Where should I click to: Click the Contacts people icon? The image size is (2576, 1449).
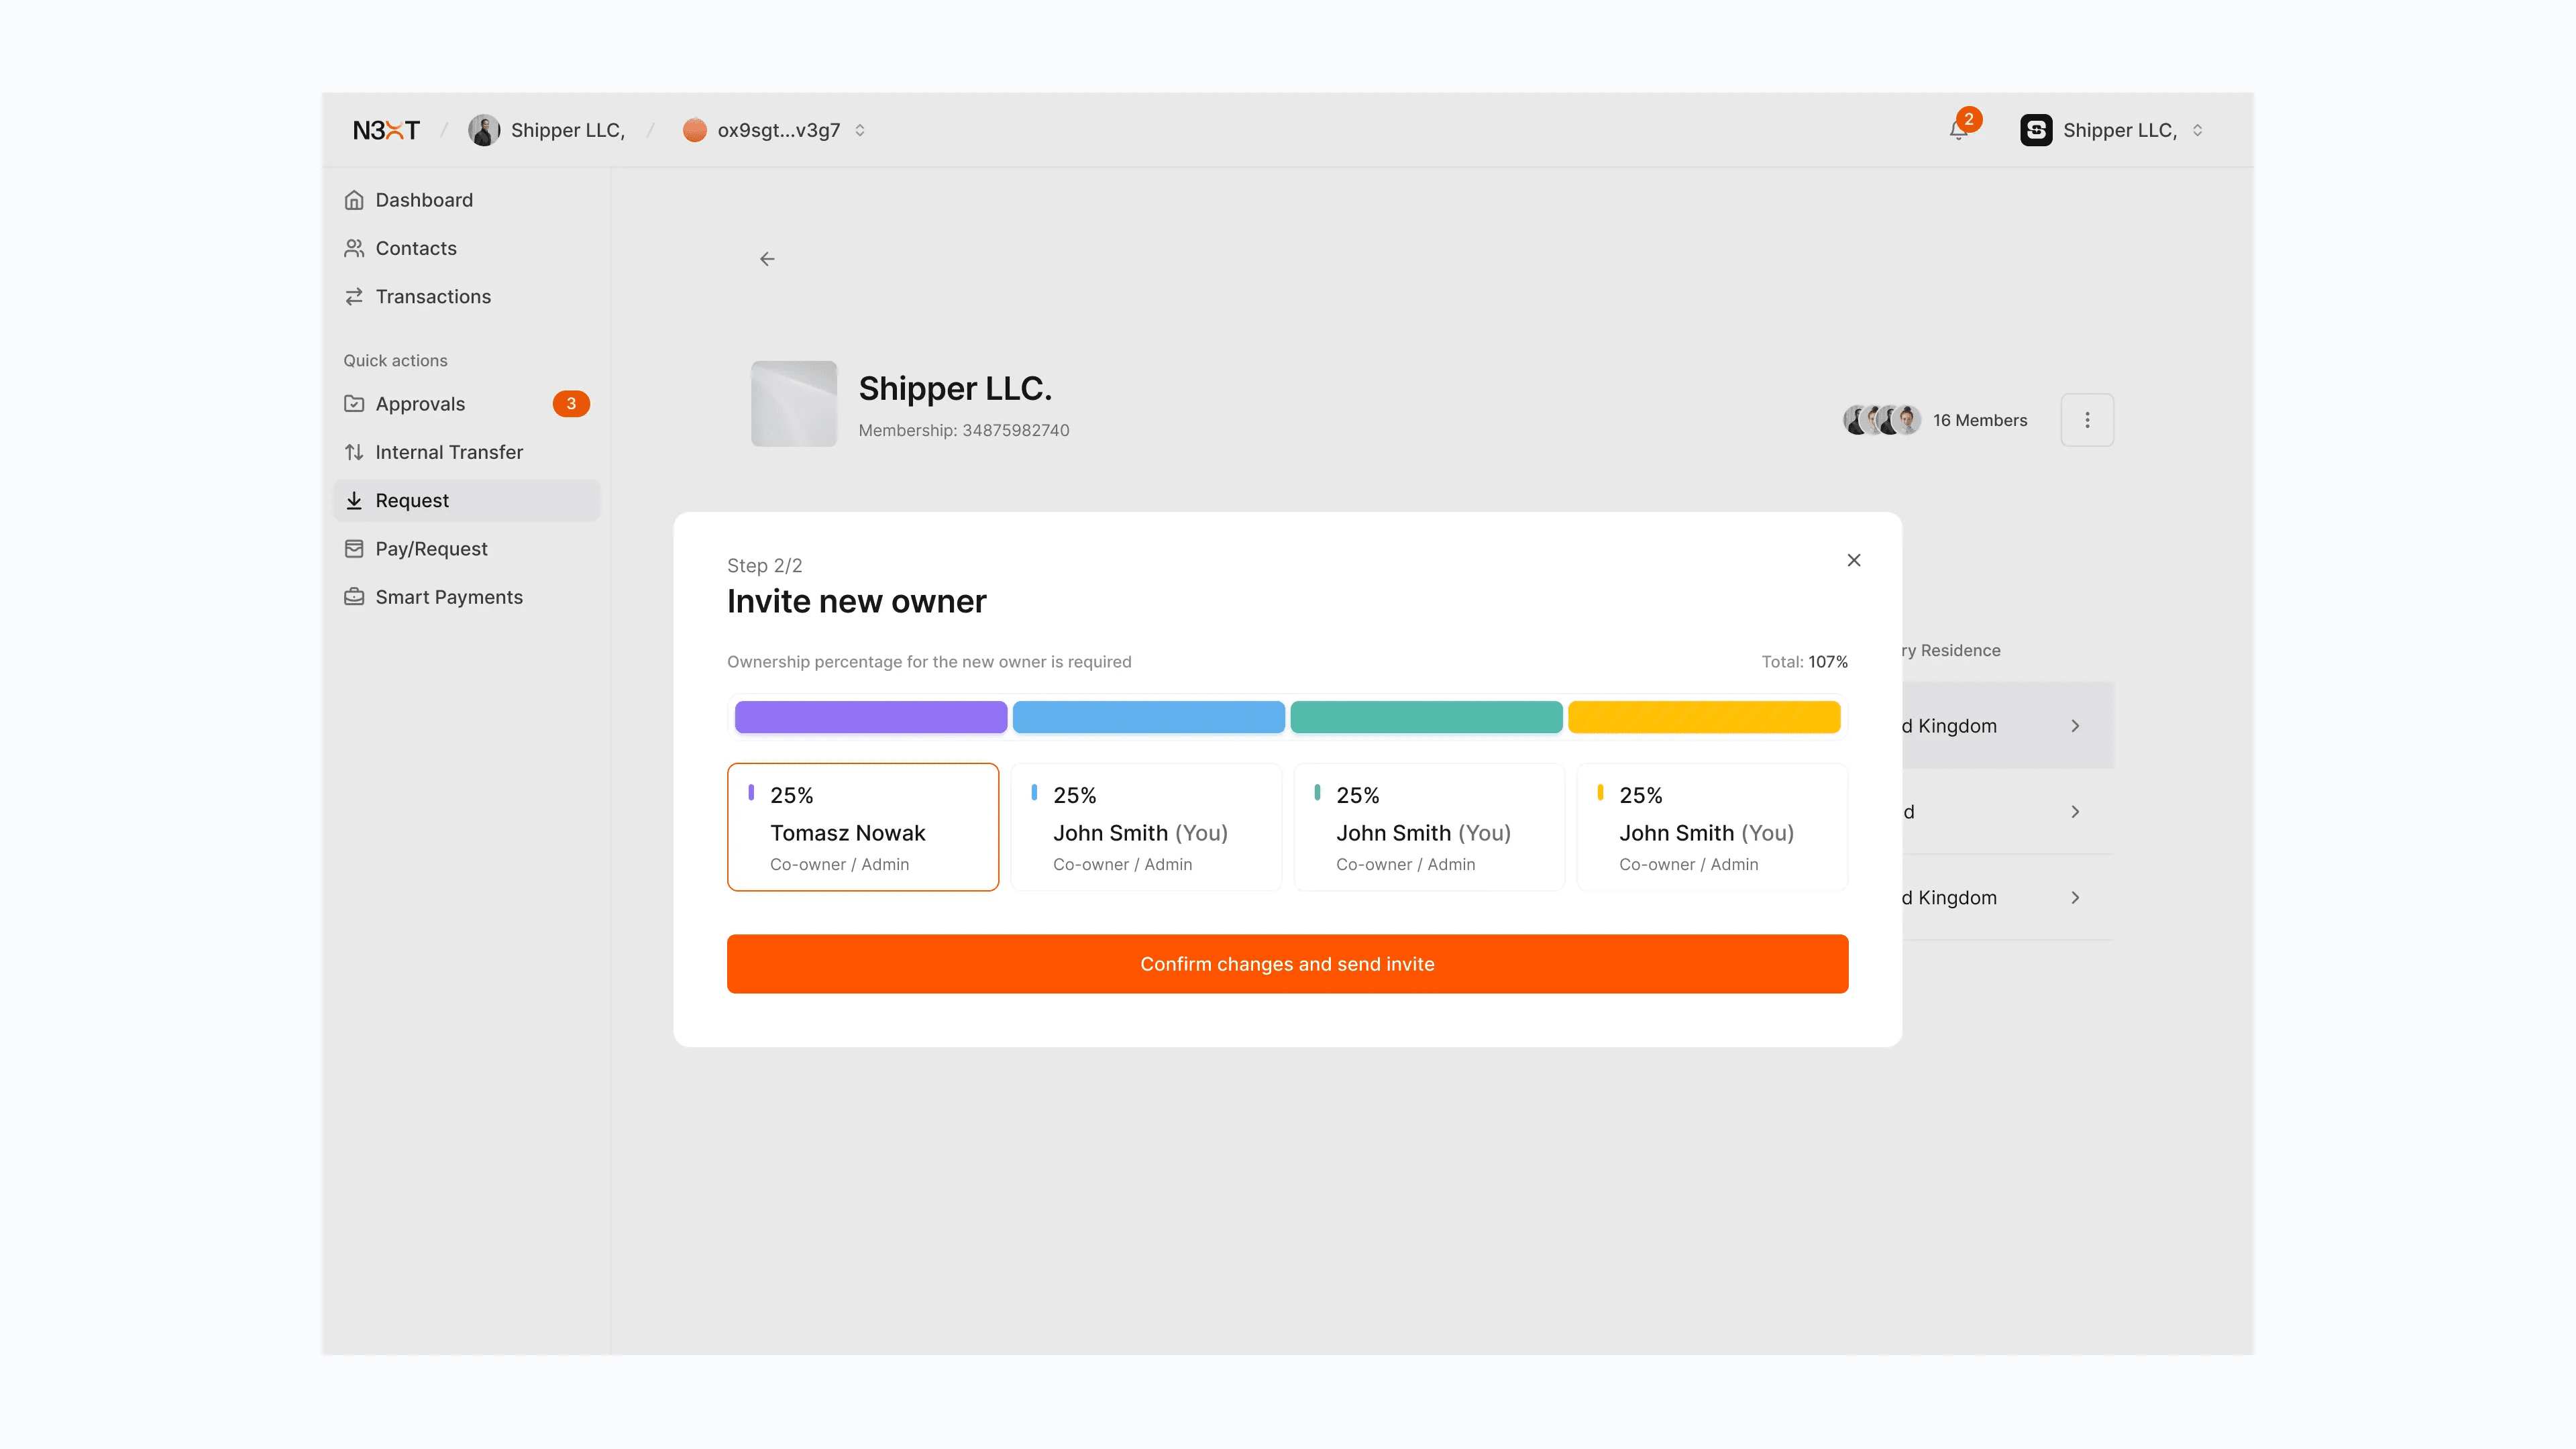[354, 248]
